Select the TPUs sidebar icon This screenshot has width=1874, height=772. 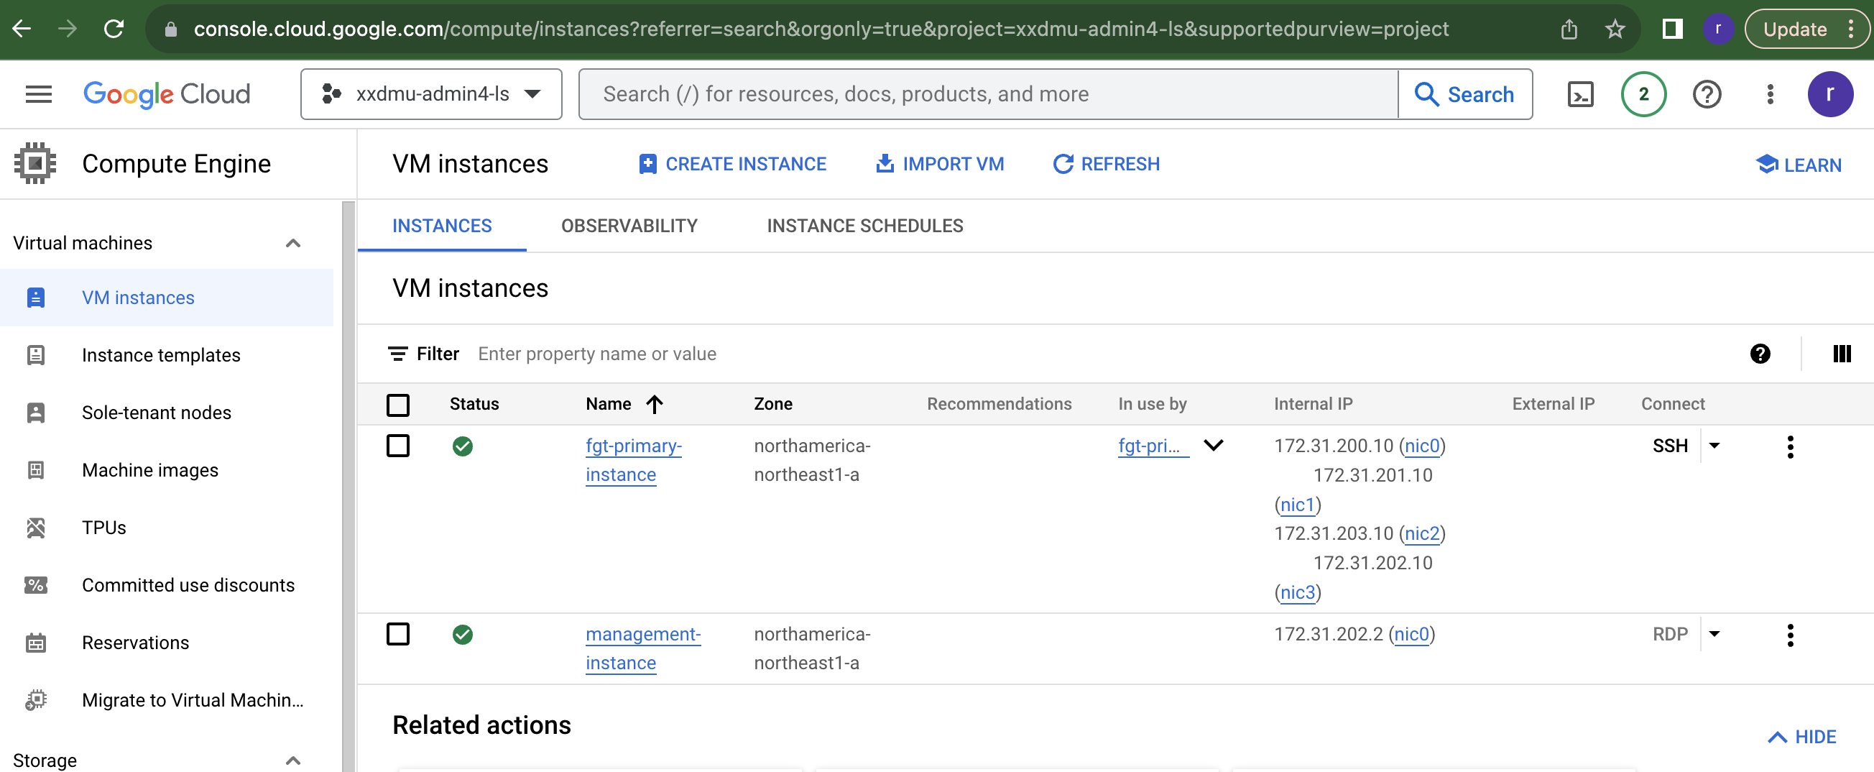coord(36,527)
